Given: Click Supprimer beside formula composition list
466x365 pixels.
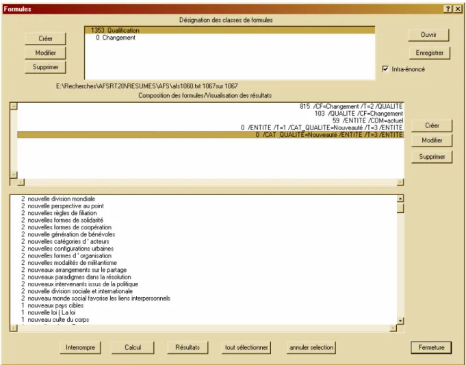Looking at the screenshot, I should (432, 156).
